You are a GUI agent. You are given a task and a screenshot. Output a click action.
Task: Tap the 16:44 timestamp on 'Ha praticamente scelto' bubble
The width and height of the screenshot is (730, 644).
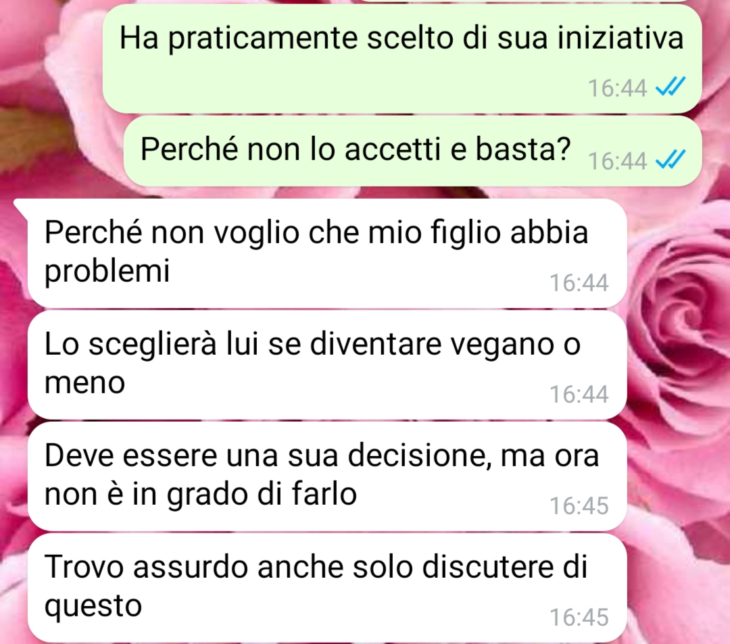pyautogui.click(x=617, y=88)
